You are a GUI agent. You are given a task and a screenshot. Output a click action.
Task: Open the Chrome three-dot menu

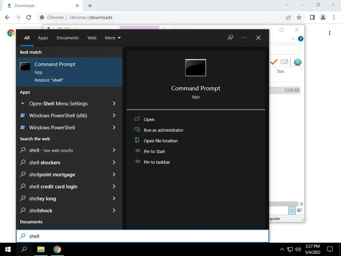pyautogui.click(x=334, y=17)
